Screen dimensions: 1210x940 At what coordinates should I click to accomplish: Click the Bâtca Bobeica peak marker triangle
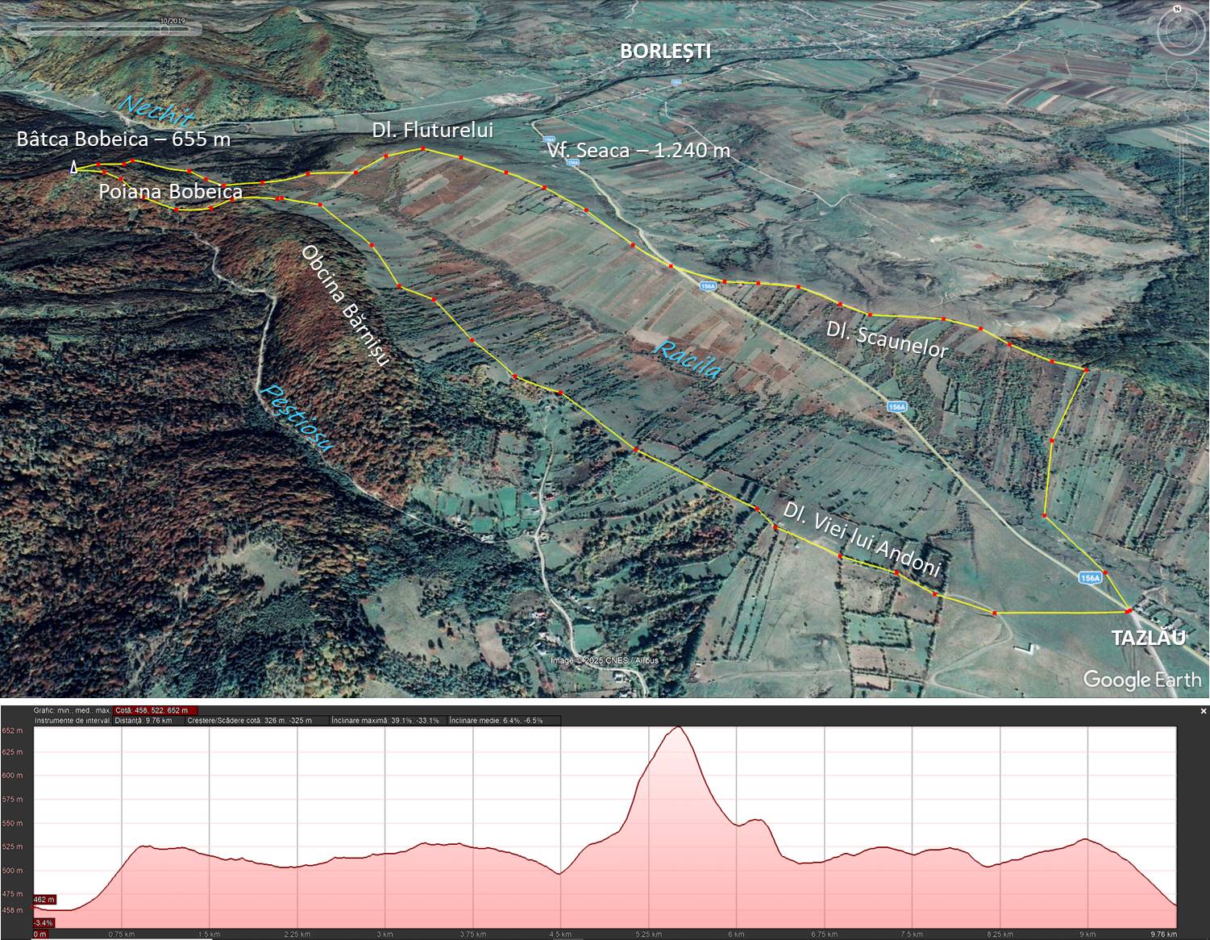[x=74, y=168]
